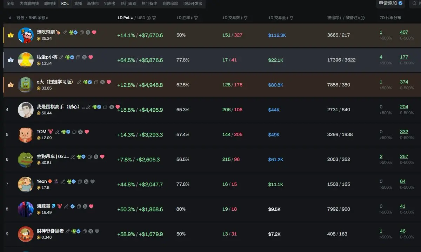Viewport: 421px width, 252px height.
Task: Open the 1D PnL filter funnel
Action: pyautogui.click(x=154, y=18)
